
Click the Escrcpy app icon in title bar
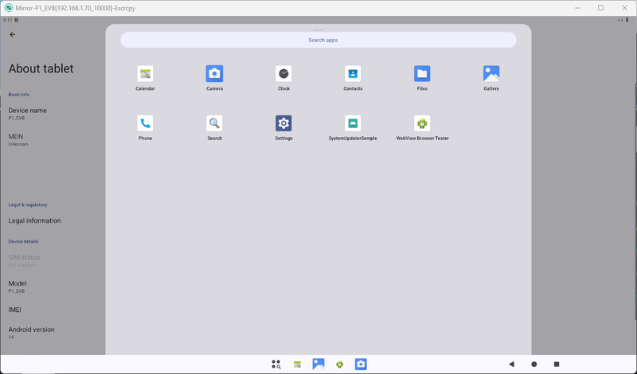(9, 8)
